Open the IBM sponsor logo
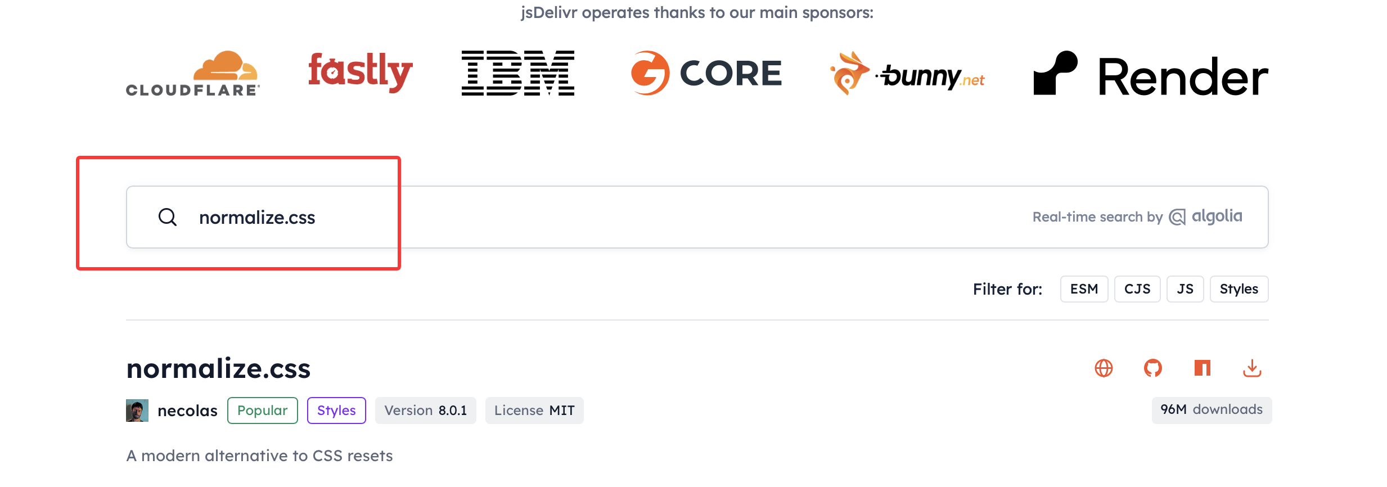The width and height of the screenshot is (1387, 487). 517,73
